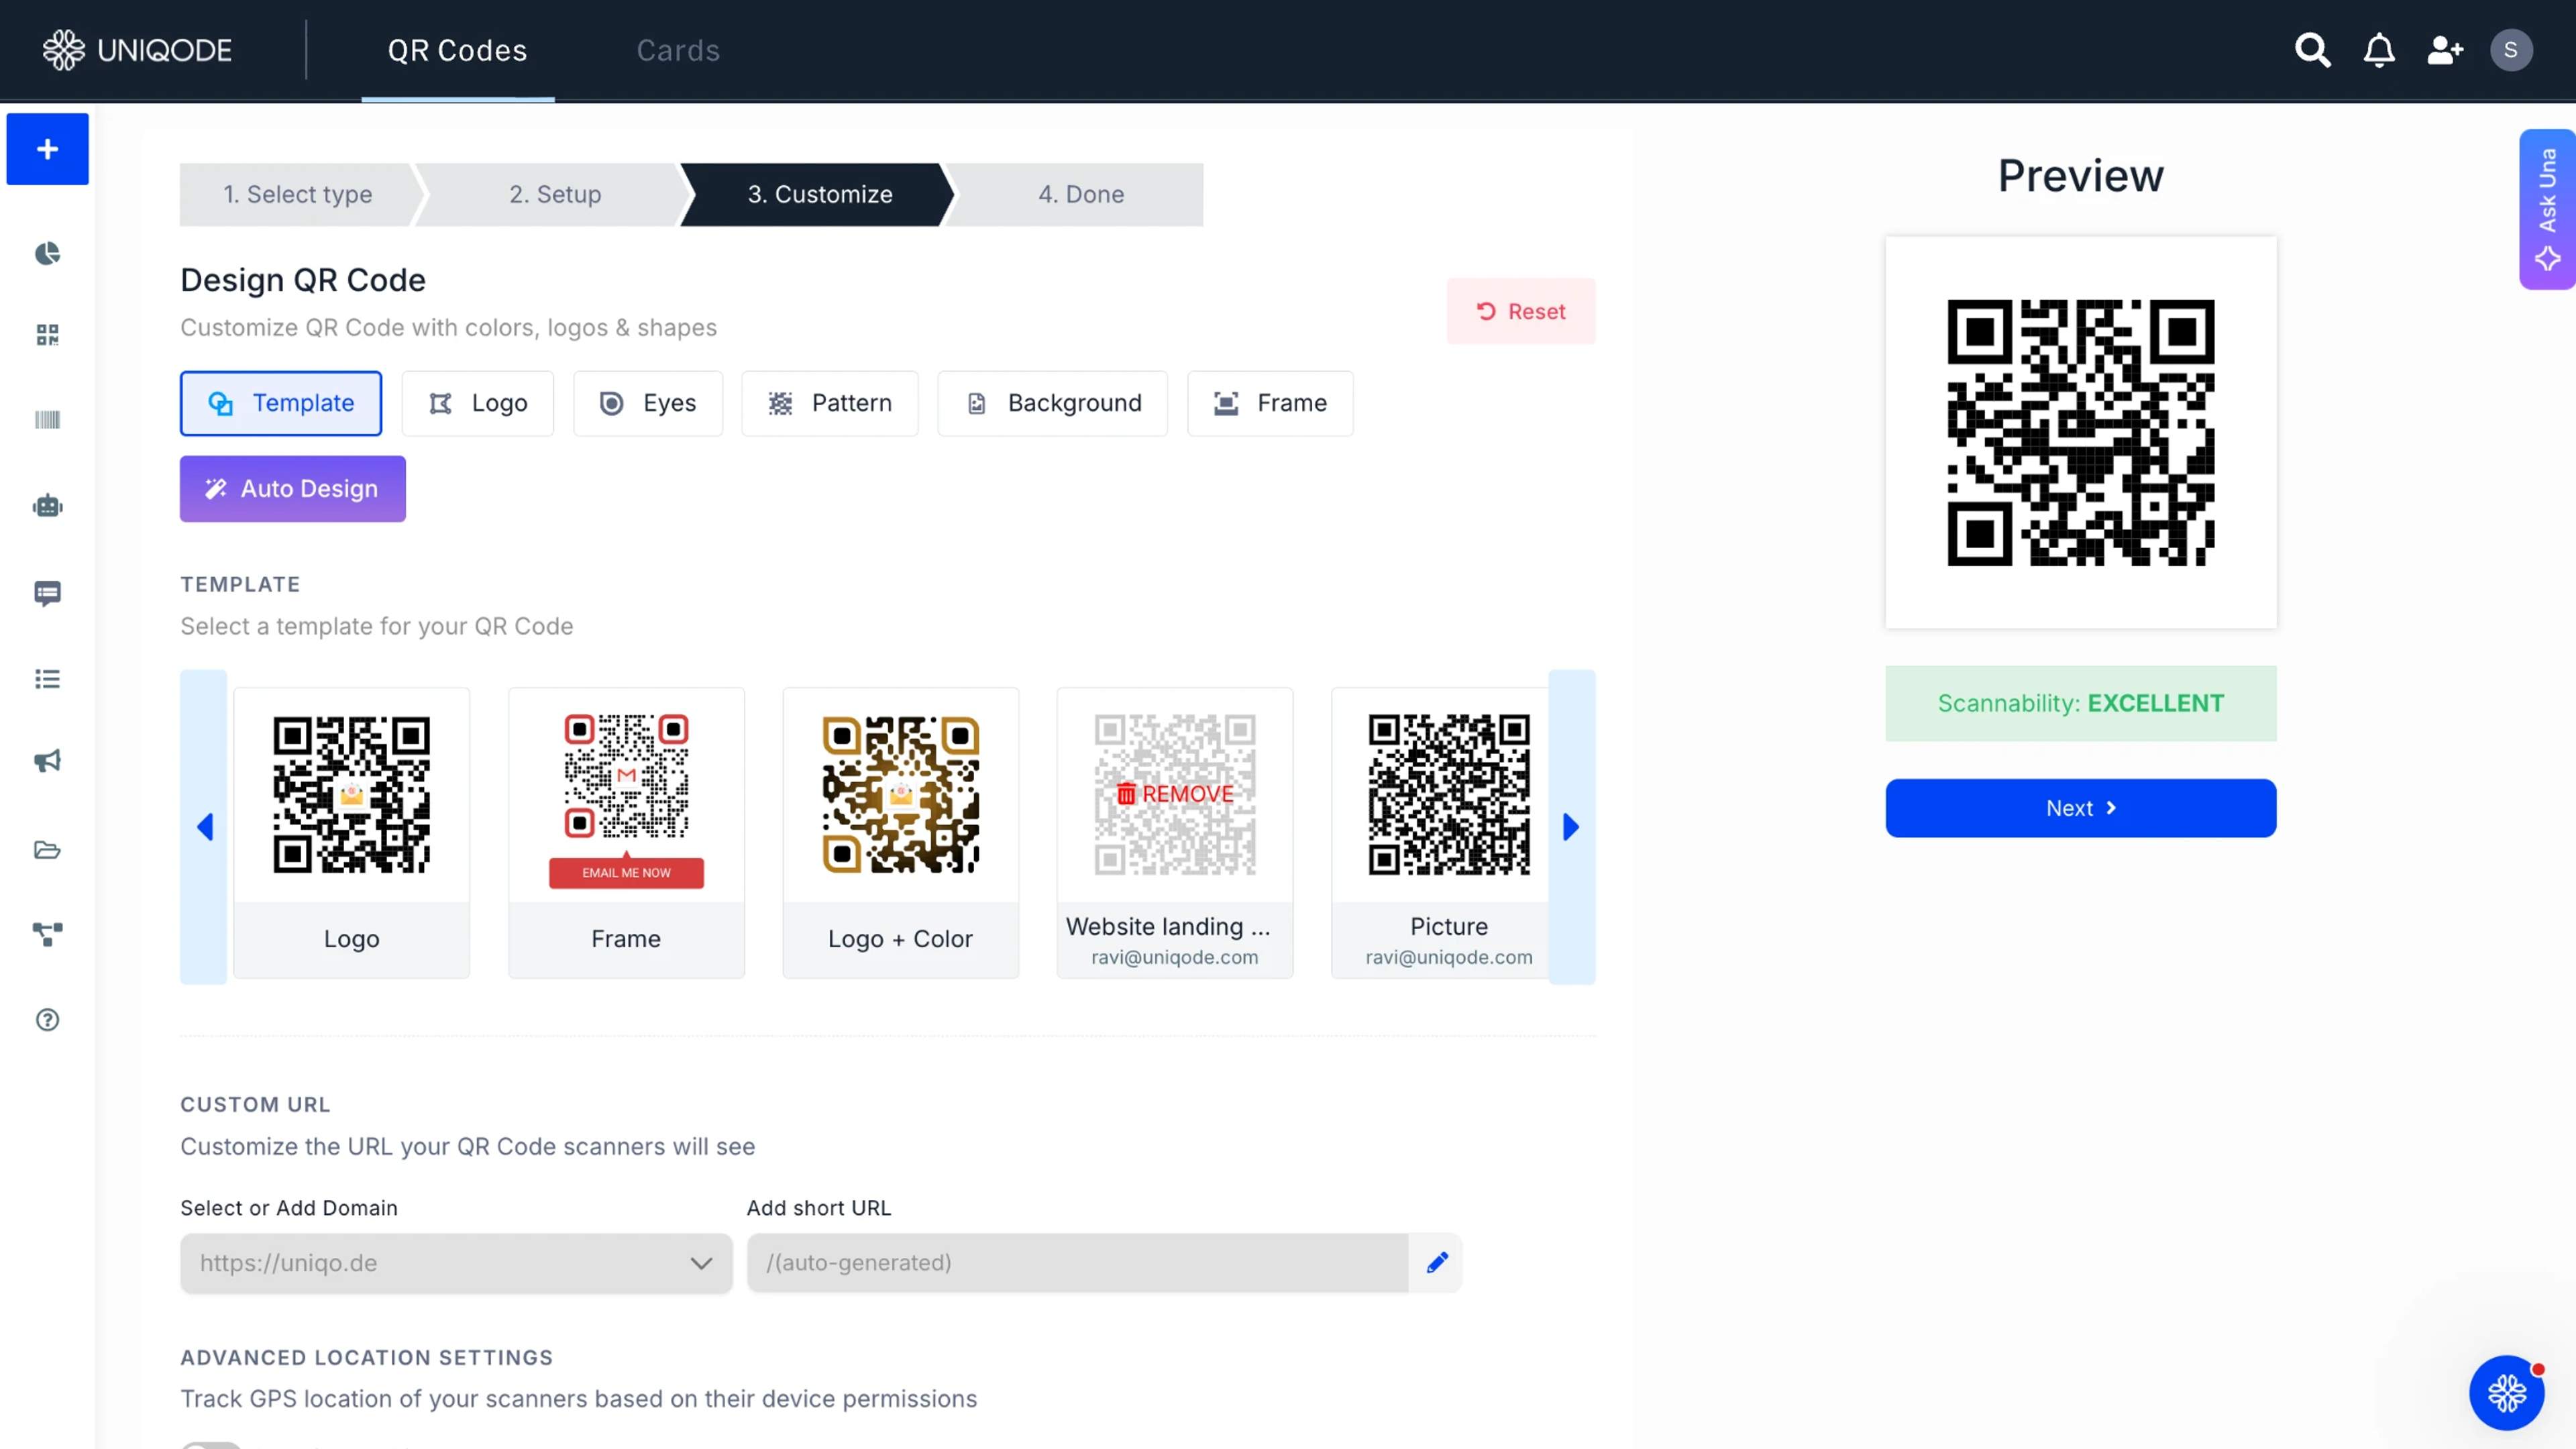Viewport: 2576px width, 1449px height.
Task: Open the Pattern design tab
Action: [830, 403]
